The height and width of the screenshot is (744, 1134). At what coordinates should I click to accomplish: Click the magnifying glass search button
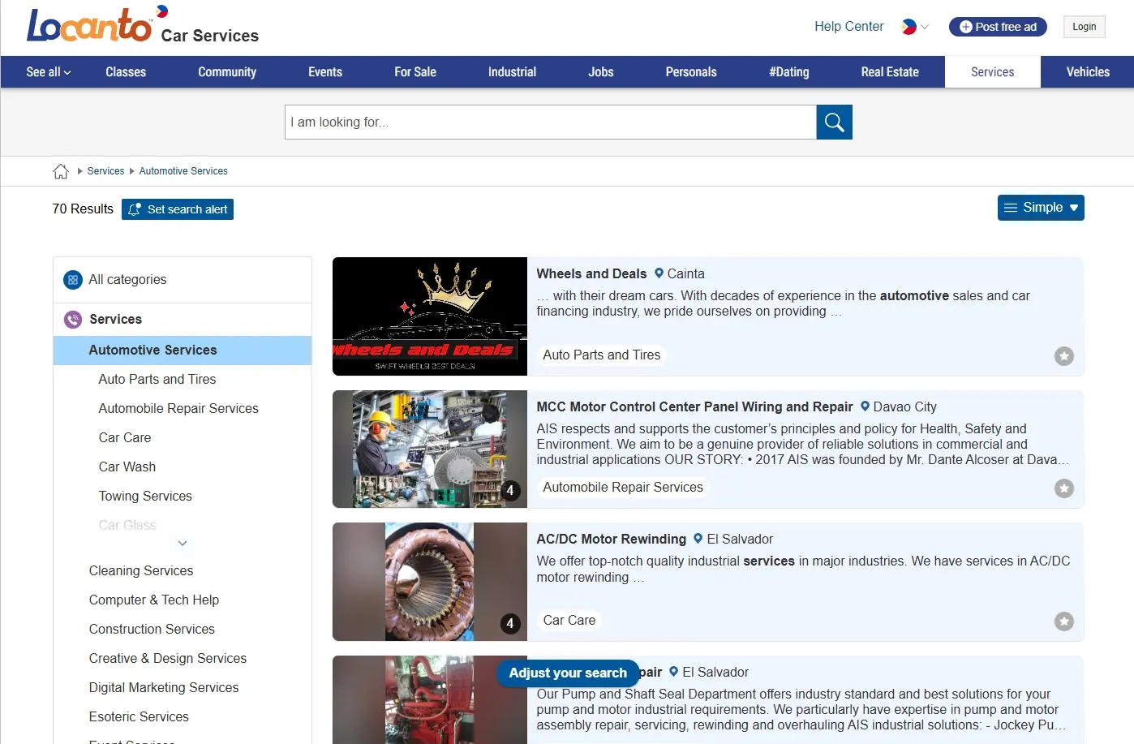click(x=834, y=123)
